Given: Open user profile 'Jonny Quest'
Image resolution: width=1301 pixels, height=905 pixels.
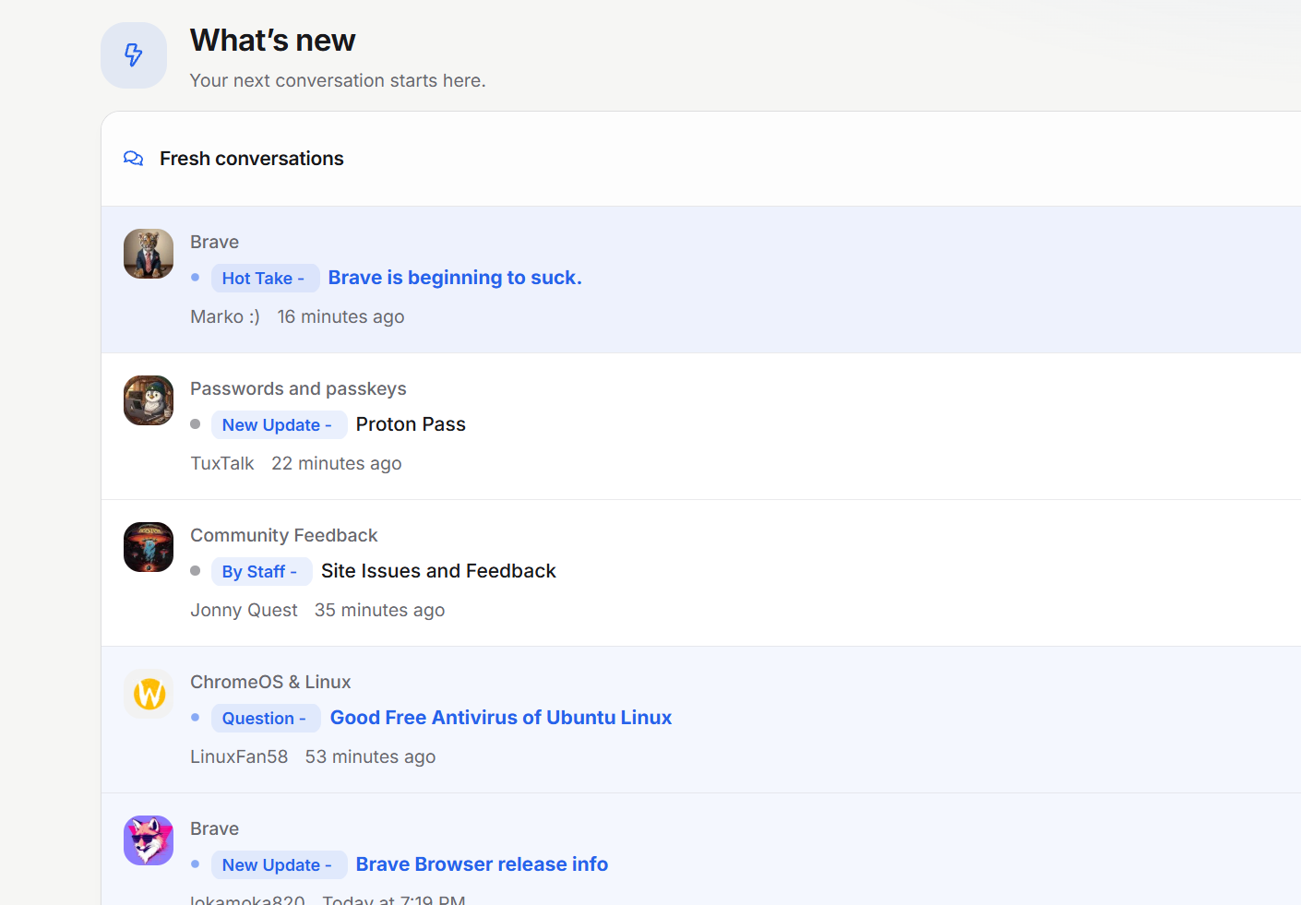Looking at the screenshot, I should click(244, 610).
